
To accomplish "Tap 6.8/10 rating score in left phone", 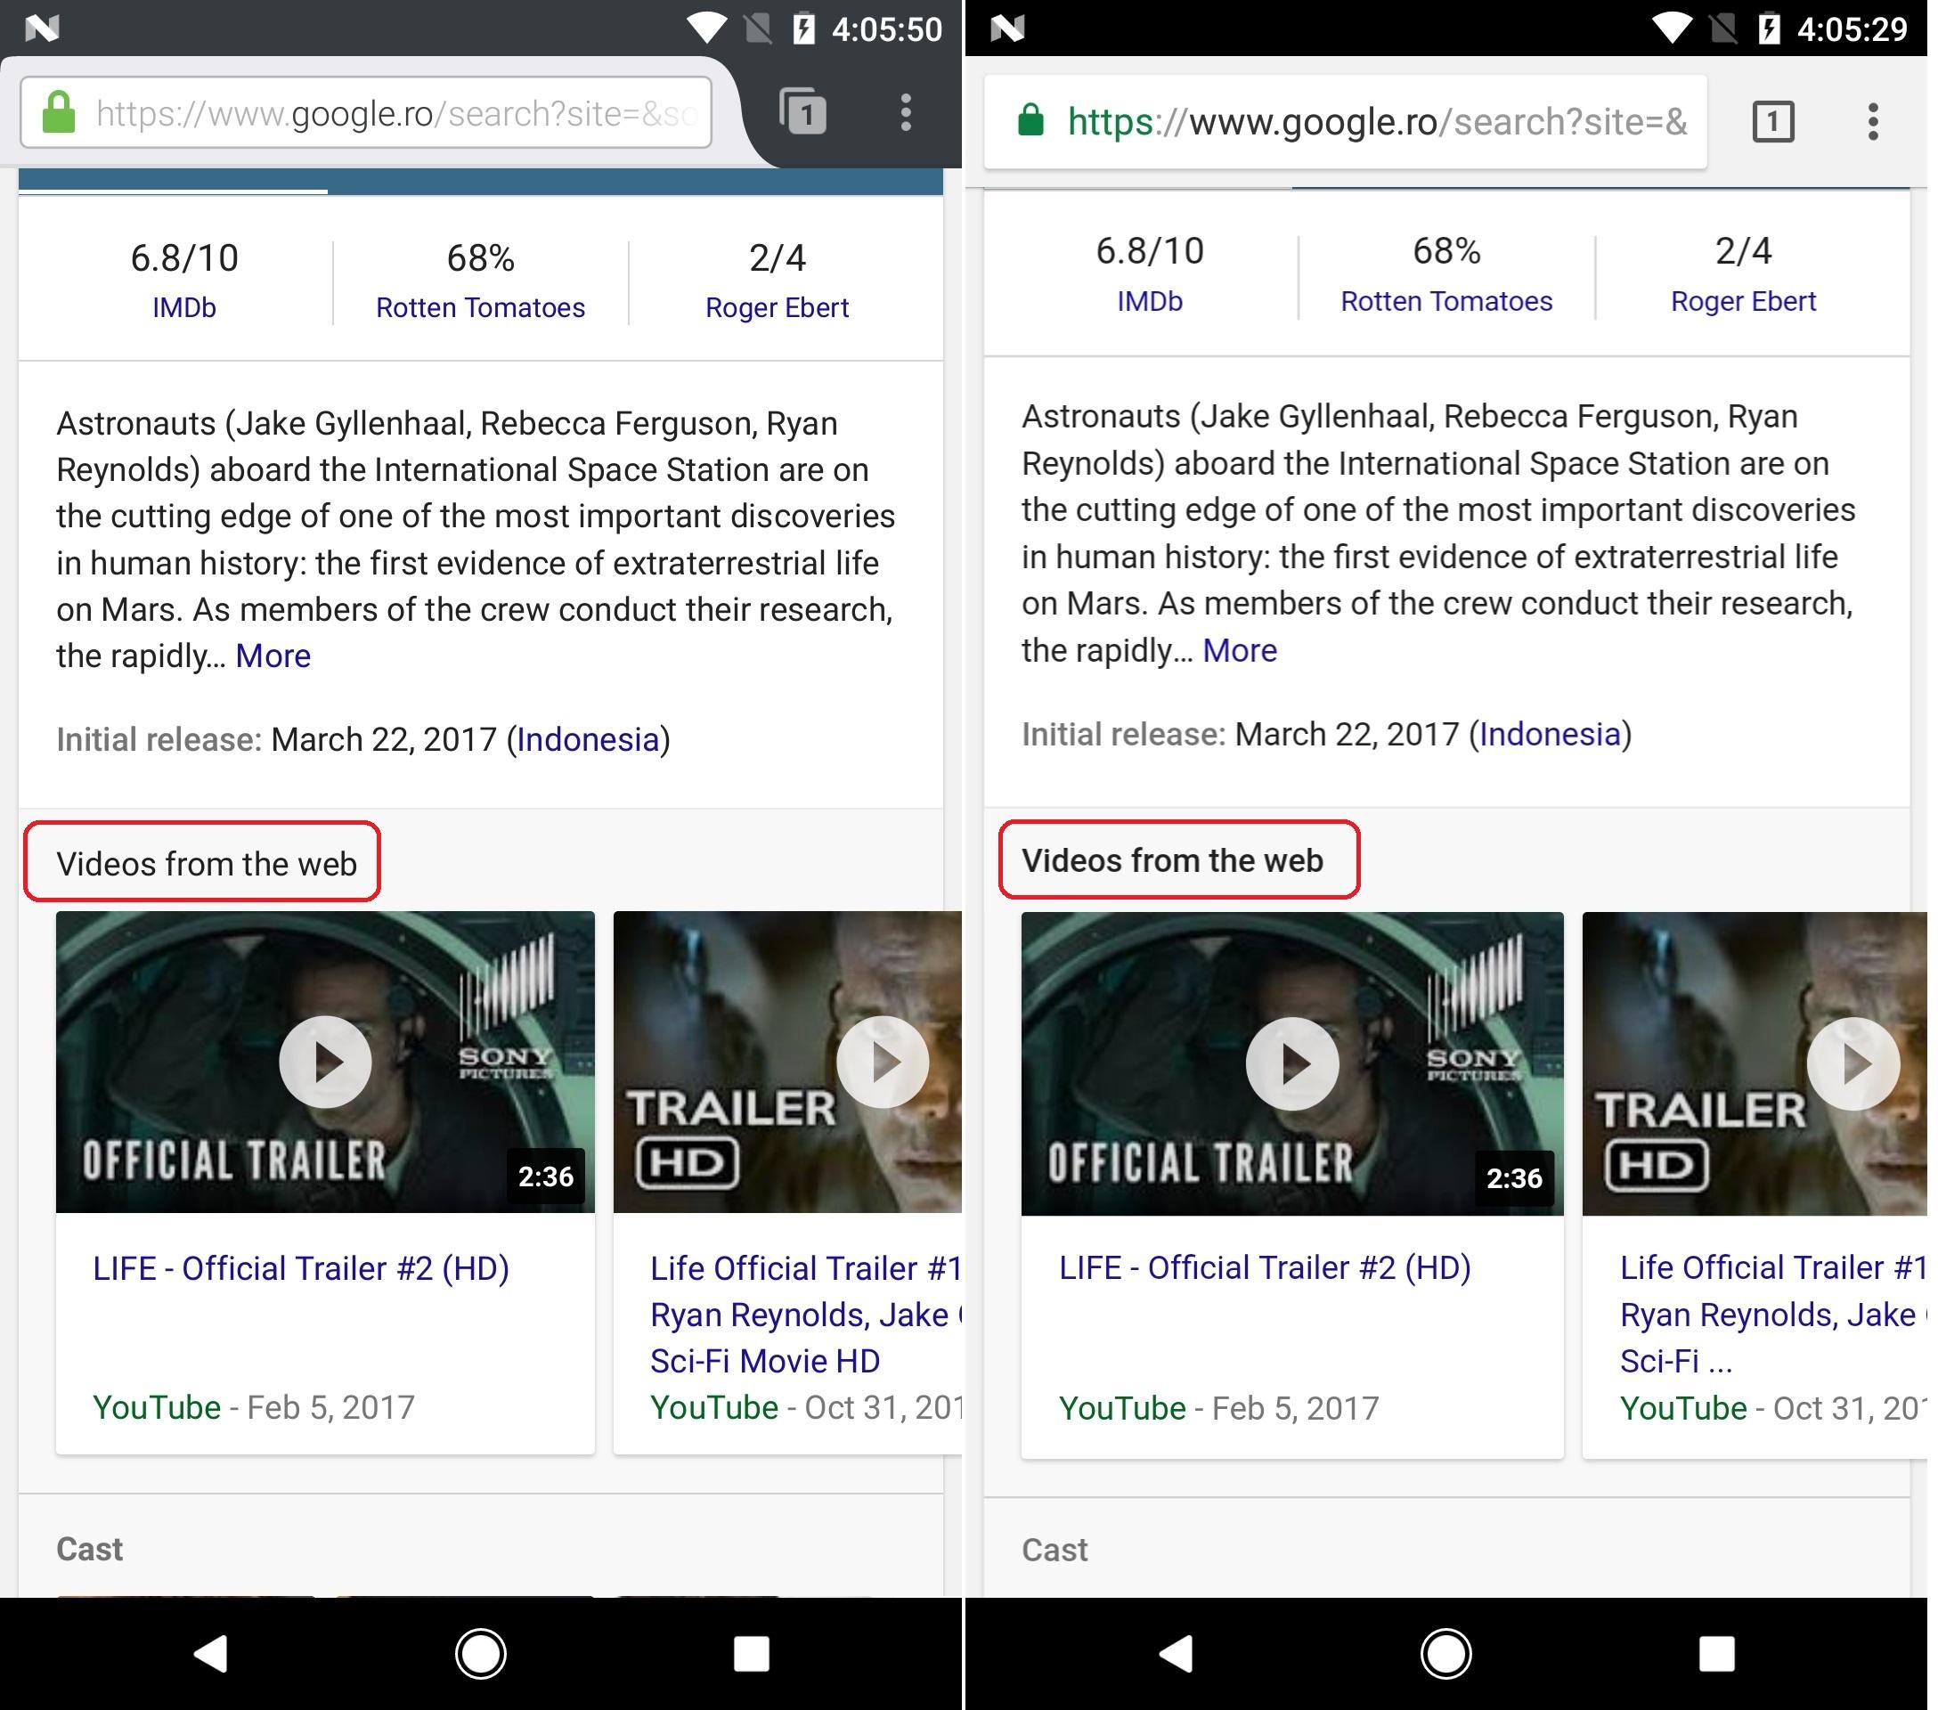I will tap(184, 257).
